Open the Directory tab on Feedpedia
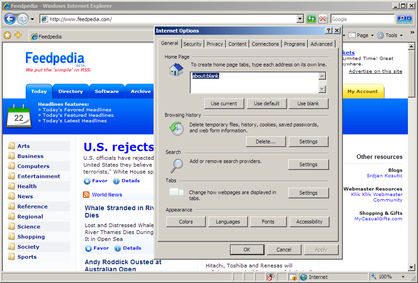 click(71, 91)
